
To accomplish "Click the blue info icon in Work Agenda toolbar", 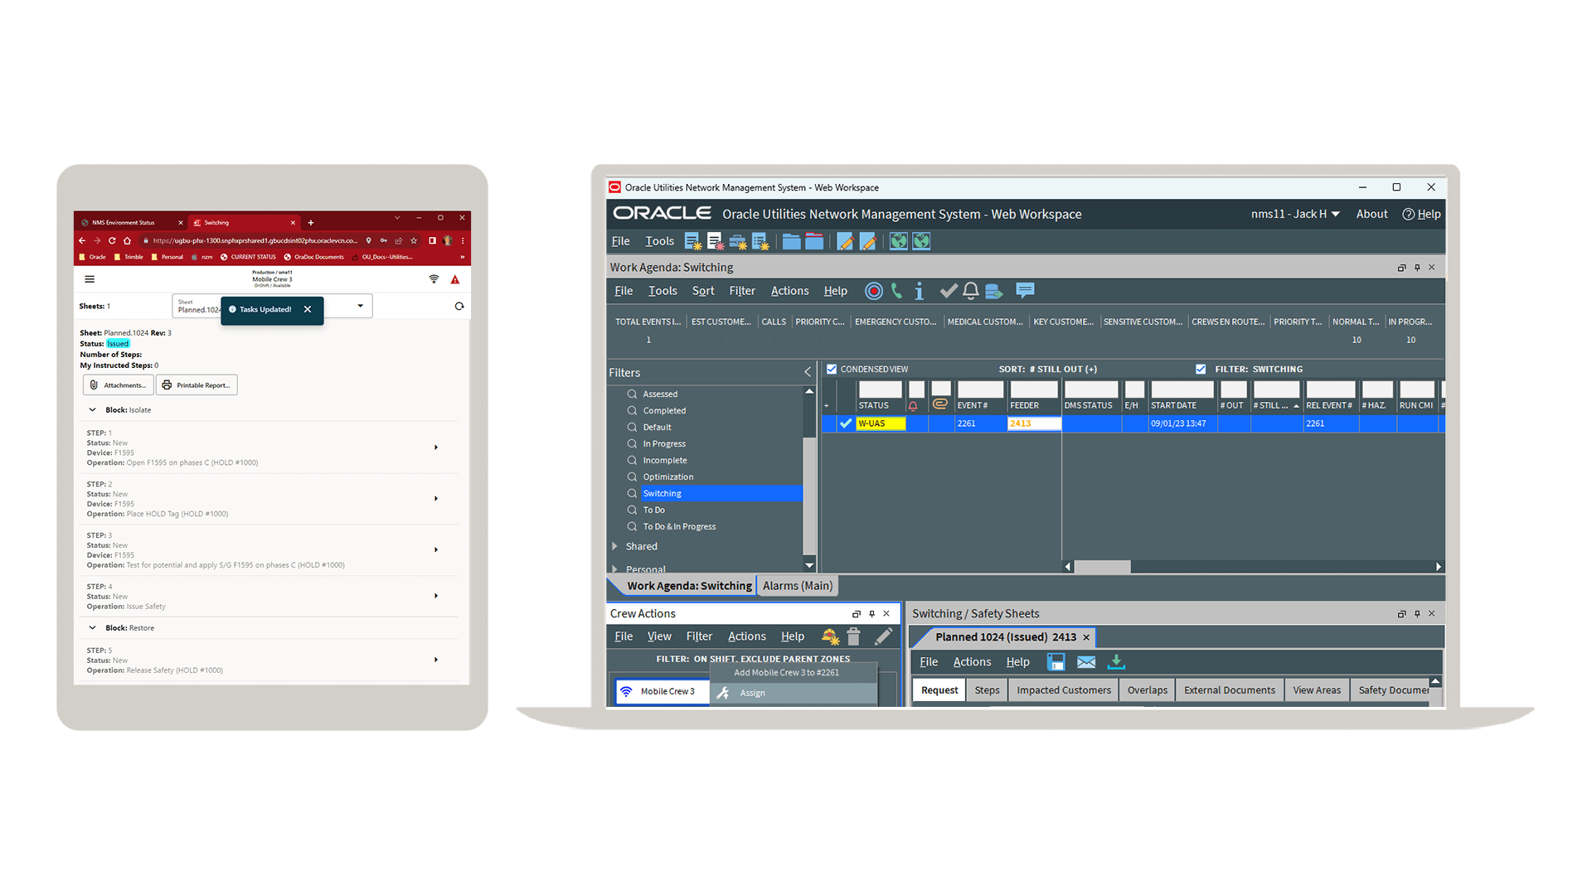I will 919,291.
